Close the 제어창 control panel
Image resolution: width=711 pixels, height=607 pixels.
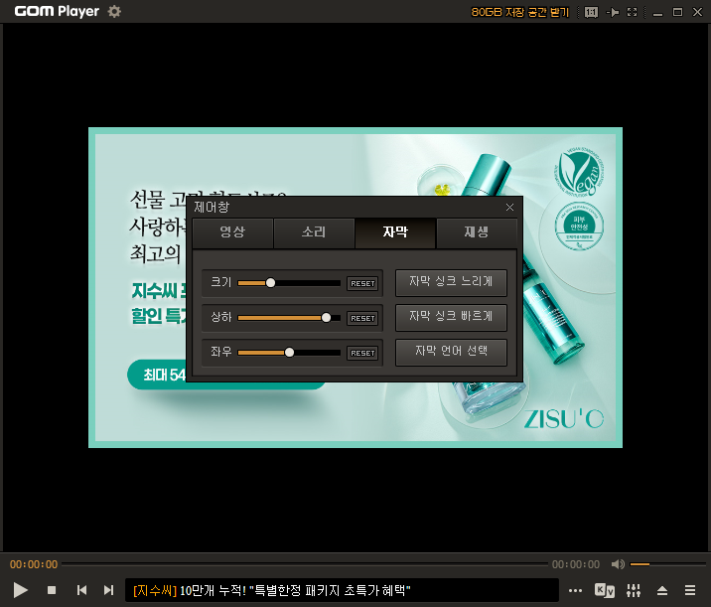pos(509,208)
